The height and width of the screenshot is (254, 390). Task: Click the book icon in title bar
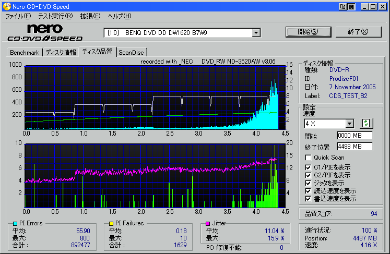[342, 7]
